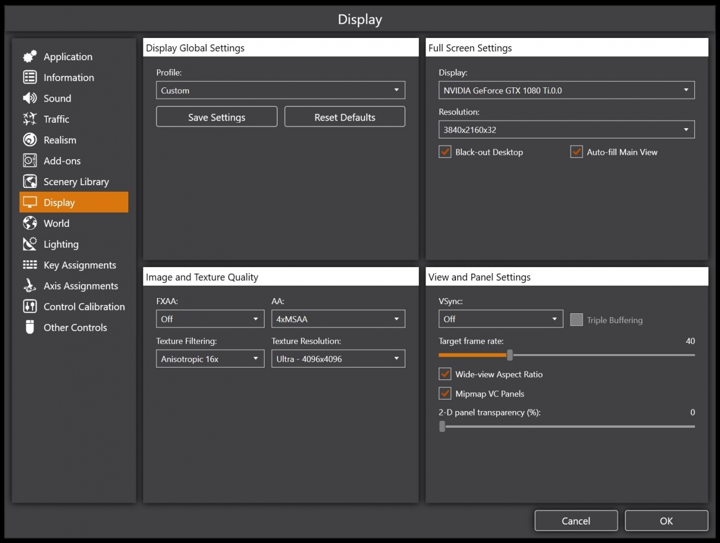720x543 pixels.
Task: Open the Profile dropdown
Action: [x=280, y=90]
